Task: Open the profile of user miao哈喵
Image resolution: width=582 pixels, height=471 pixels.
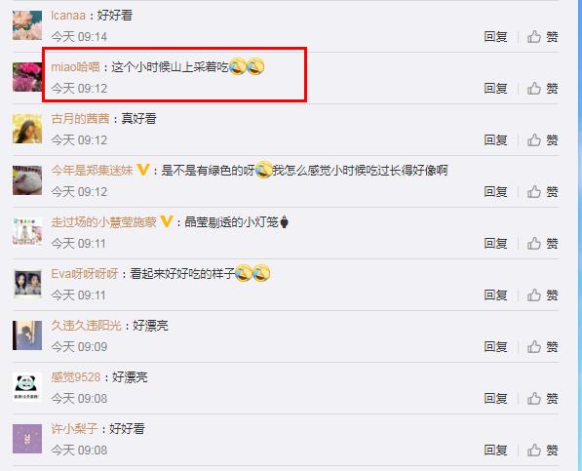Action: (x=76, y=67)
